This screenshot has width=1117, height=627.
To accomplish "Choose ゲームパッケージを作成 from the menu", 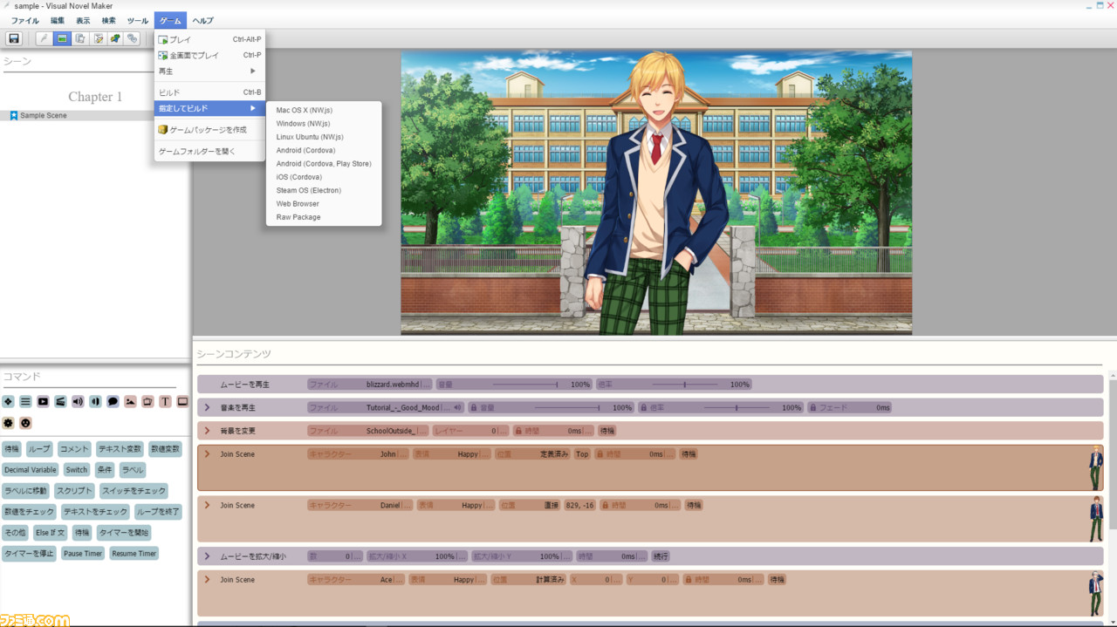I will tap(209, 130).
